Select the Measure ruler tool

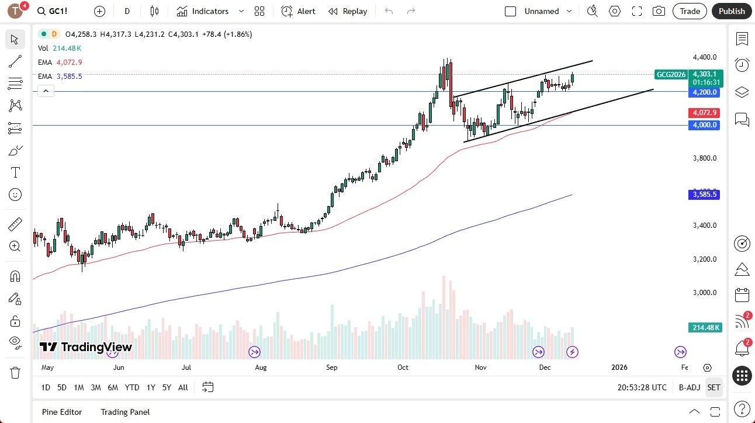[x=15, y=223]
